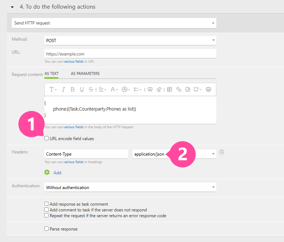Insert a hyperlink via the link icon

tap(178, 89)
